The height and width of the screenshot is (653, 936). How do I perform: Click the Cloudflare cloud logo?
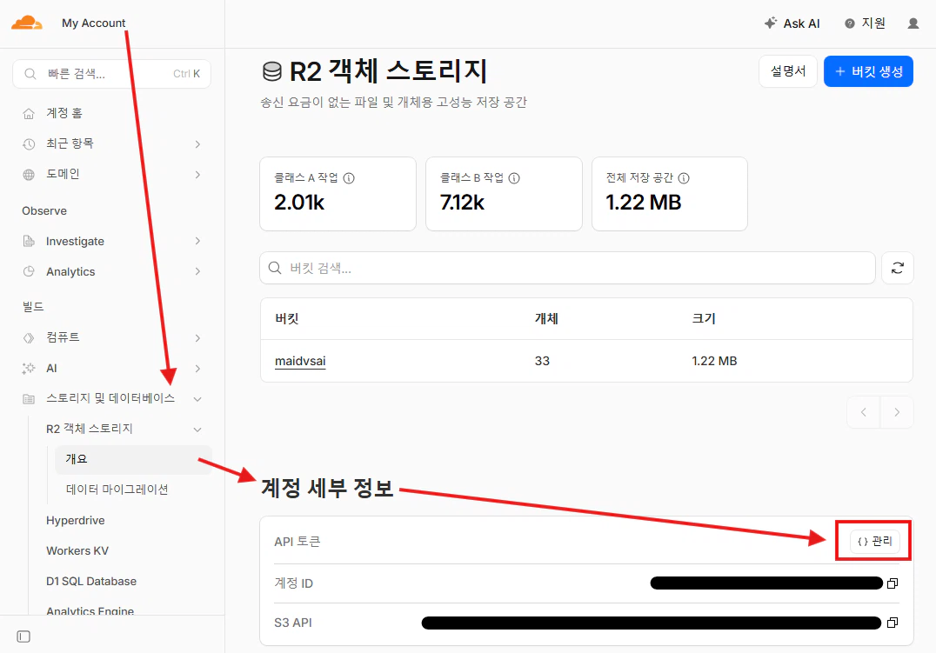coord(27,23)
